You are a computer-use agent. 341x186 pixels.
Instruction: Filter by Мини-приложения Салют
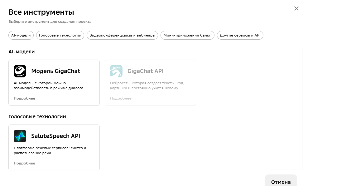(187, 35)
